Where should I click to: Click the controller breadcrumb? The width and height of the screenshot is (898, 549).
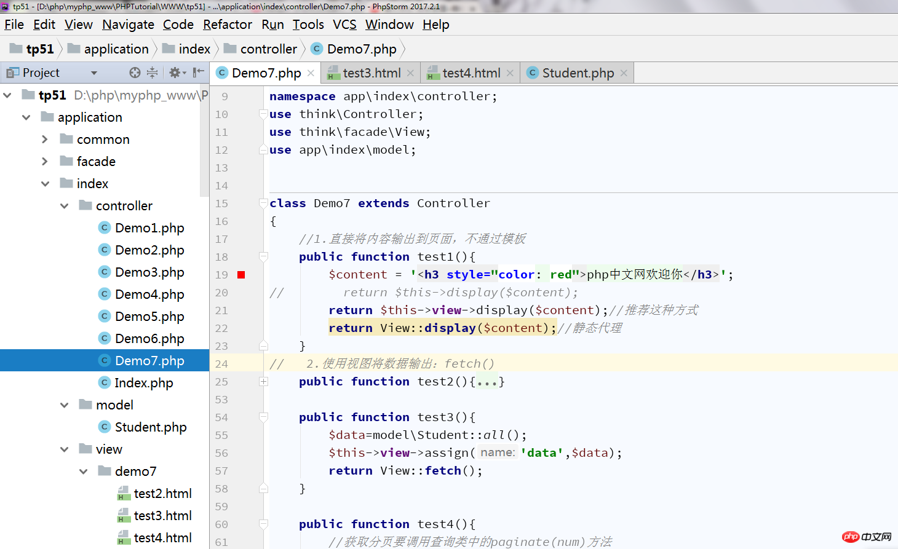pyautogui.click(x=260, y=49)
